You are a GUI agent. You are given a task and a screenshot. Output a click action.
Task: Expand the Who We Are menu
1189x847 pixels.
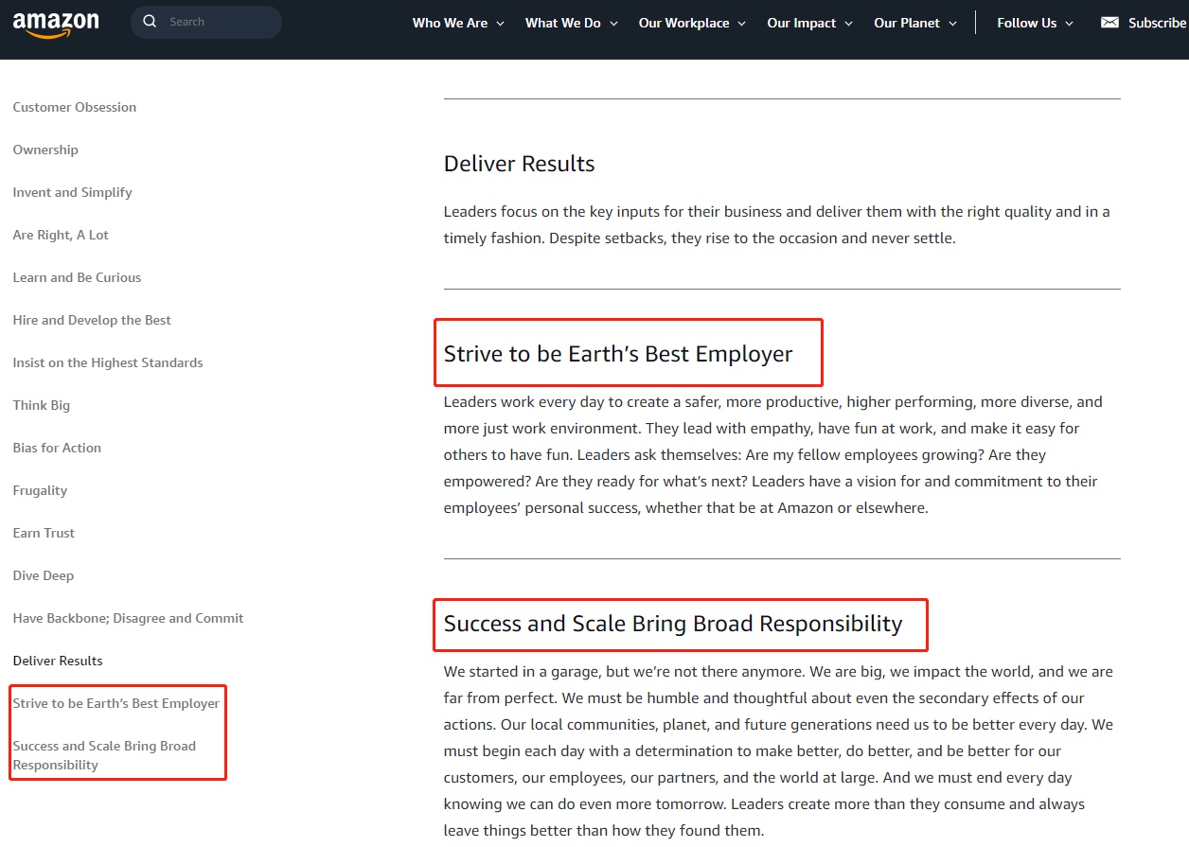[x=458, y=23]
